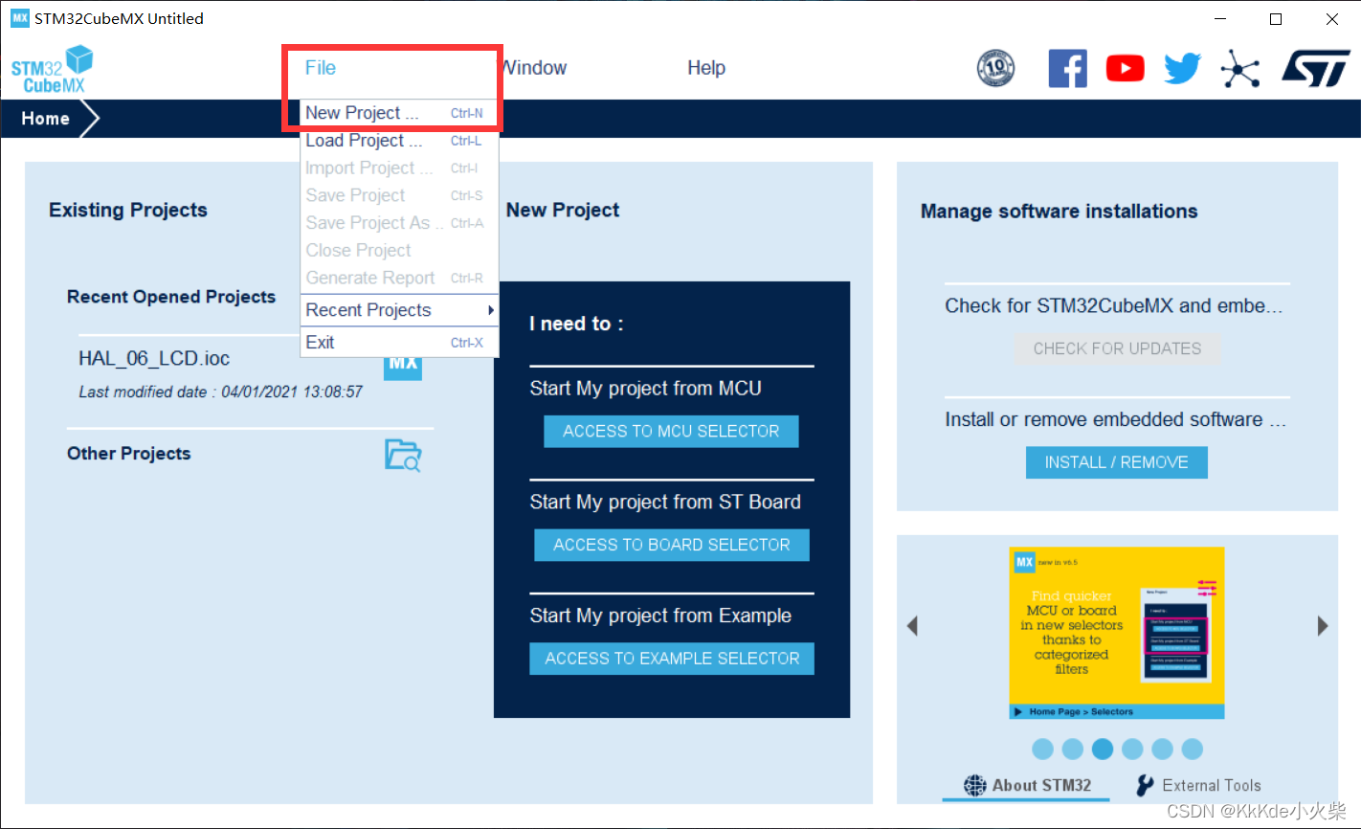Select the fifth banner pagination dot
The height and width of the screenshot is (829, 1361).
(x=1162, y=749)
